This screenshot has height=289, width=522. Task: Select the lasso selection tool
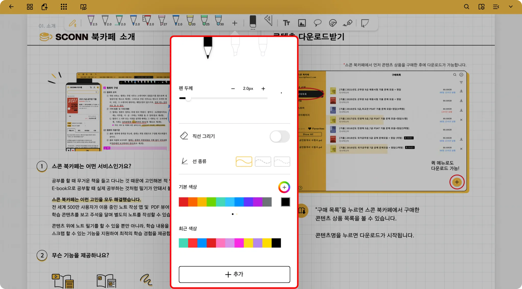tap(317, 23)
